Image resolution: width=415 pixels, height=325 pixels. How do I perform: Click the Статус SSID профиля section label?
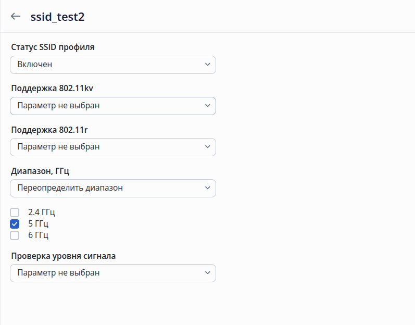[53, 47]
